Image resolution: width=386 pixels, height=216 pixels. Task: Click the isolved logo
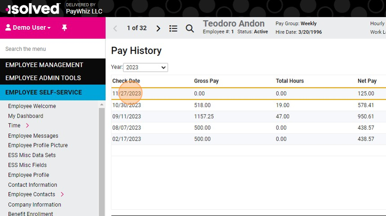coord(33,9)
